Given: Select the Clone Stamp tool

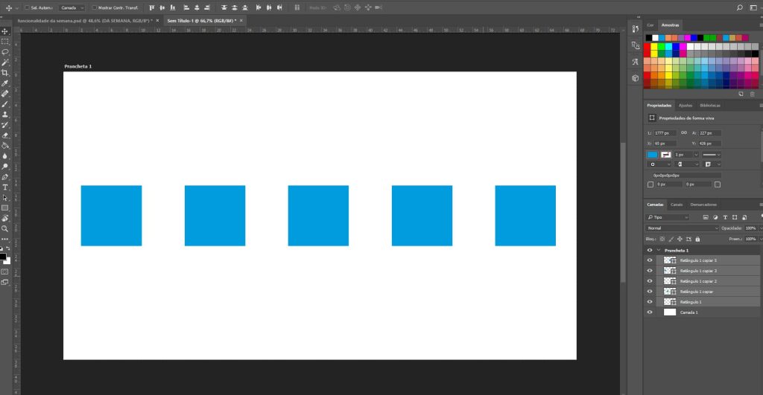Looking at the screenshot, I should point(5,115).
